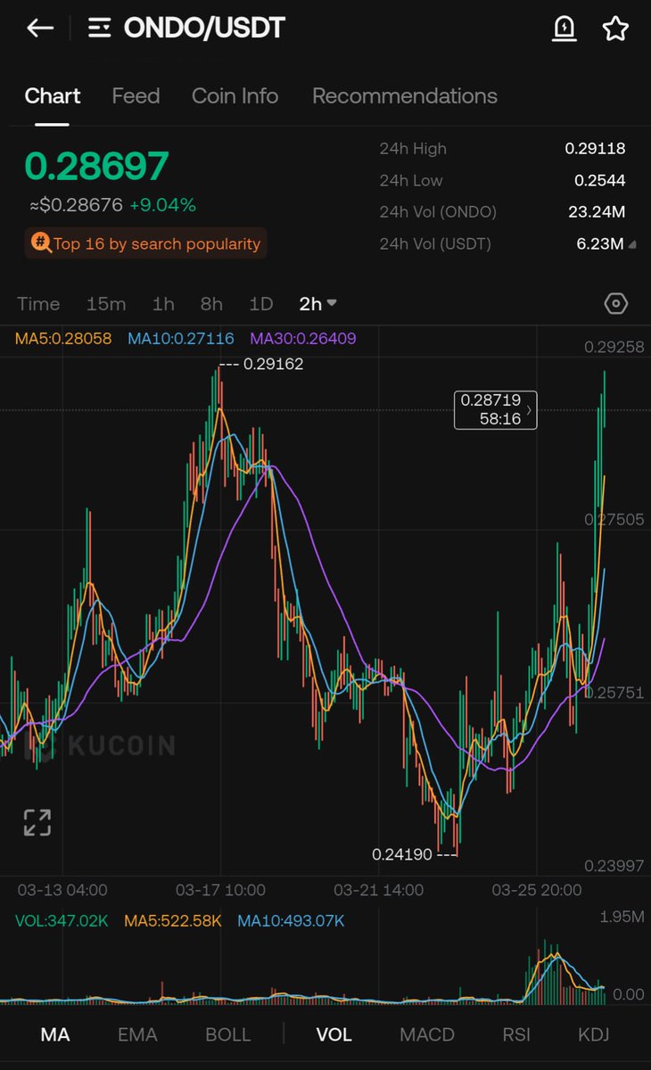
Task: Select the 1D interval
Action: tap(260, 304)
